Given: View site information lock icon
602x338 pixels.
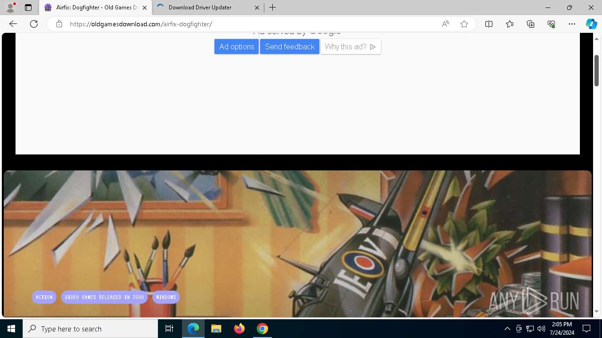Looking at the screenshot, I should (59, 24).
